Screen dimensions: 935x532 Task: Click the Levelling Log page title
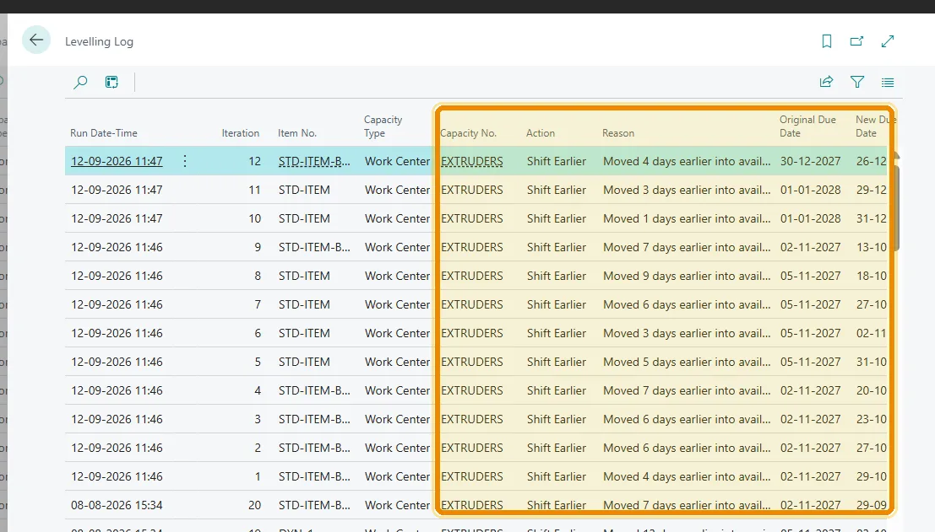(x=99, y=41)
